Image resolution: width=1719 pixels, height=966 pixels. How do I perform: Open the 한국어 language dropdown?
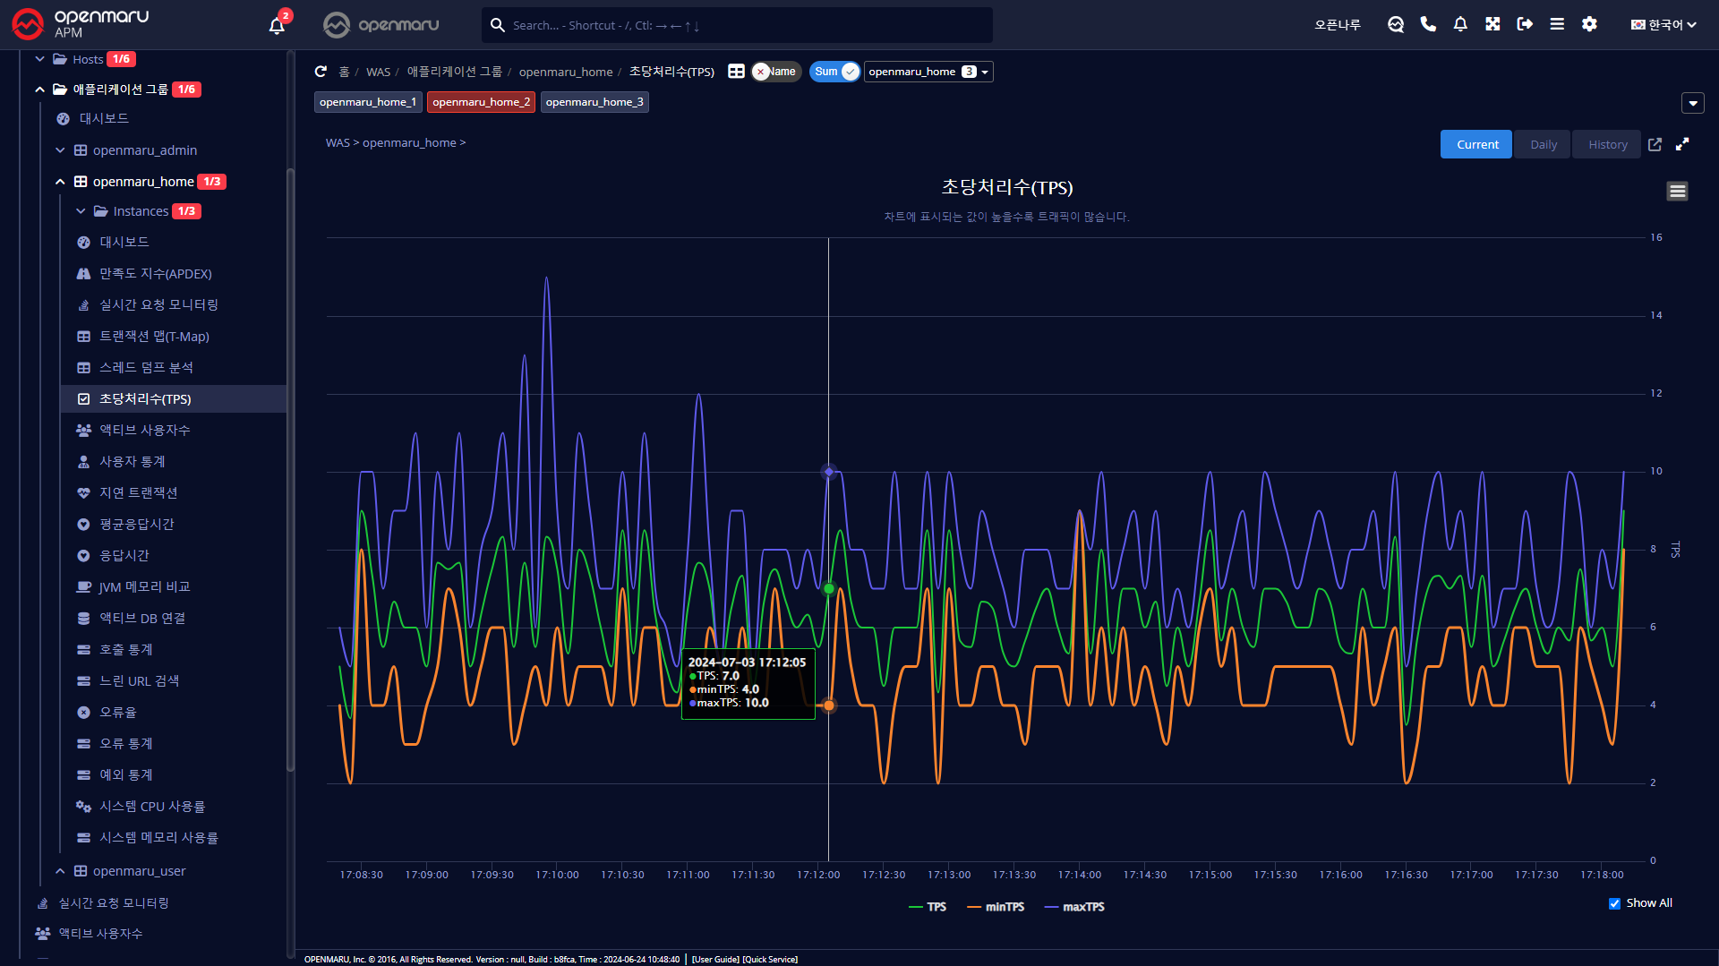[x=1663, y=24]
